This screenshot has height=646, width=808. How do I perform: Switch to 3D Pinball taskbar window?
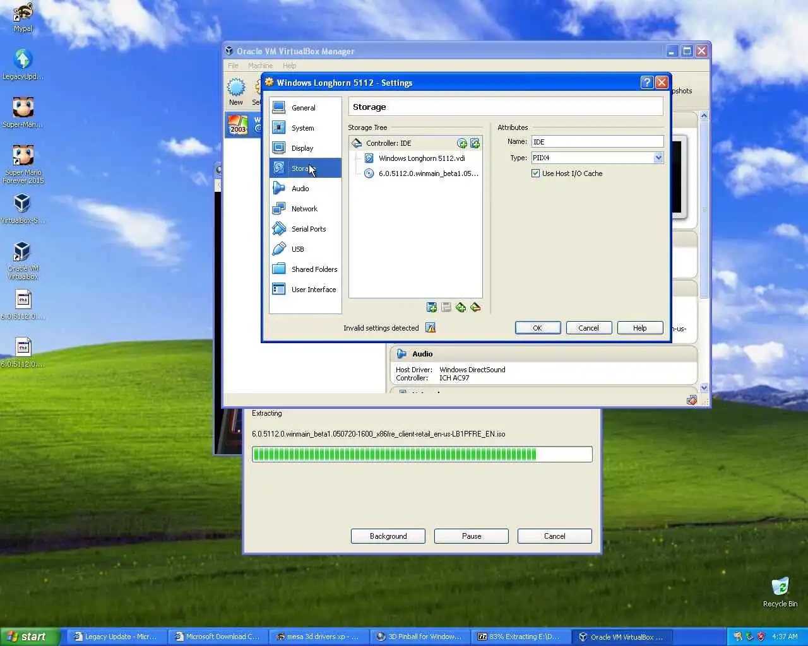420,637
